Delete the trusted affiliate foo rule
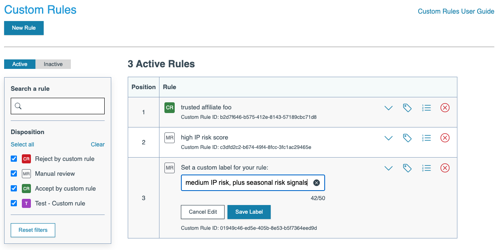Screen dimensions: 499x250 pyautogui.click(x=445, y=108)
